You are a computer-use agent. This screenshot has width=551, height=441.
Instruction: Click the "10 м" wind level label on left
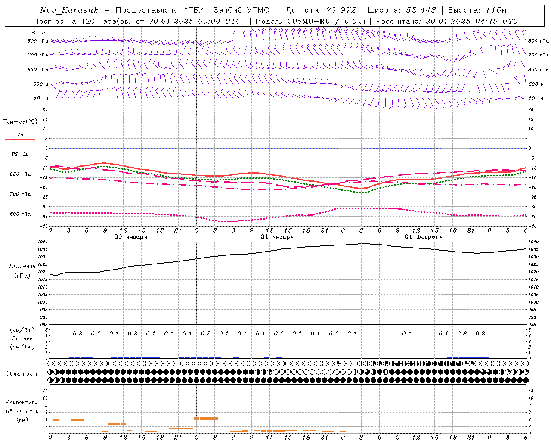pyautogui.click(x=41, y=98)
